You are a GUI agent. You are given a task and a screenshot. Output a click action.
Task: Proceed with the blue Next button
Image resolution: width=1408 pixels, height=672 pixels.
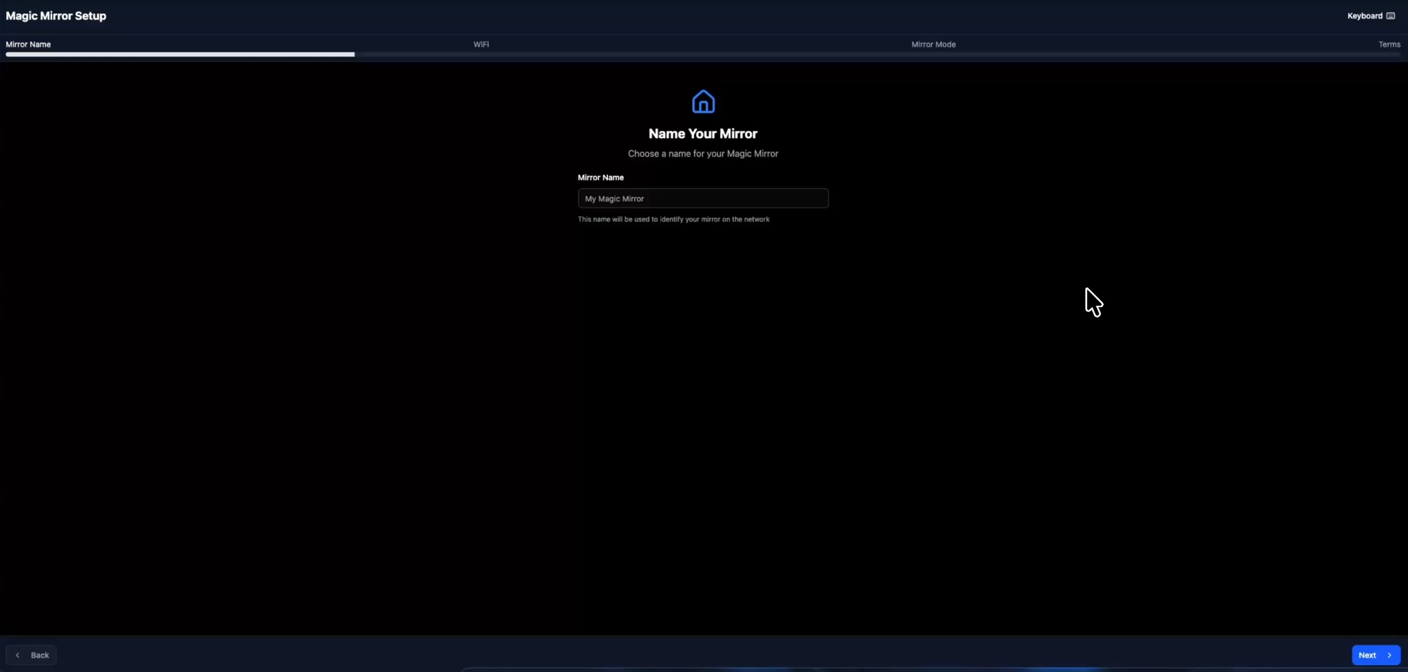coord(1375,655)
